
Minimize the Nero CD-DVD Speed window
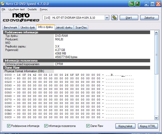[146, 4]
